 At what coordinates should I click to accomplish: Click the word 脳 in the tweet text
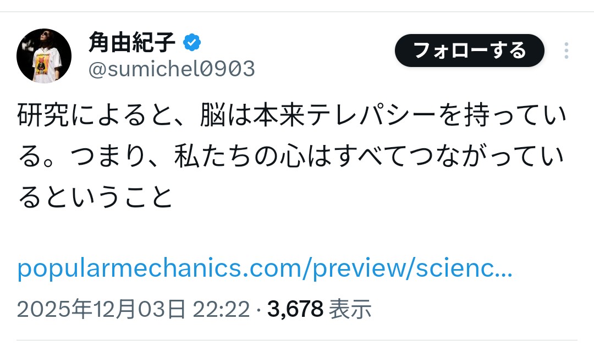click(x=211, y=118)
